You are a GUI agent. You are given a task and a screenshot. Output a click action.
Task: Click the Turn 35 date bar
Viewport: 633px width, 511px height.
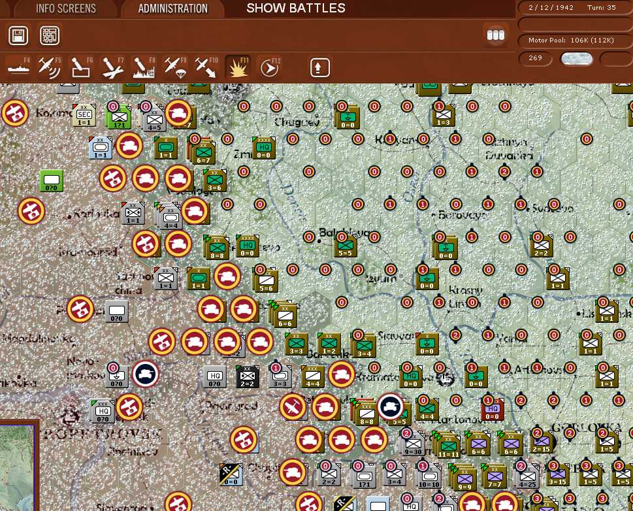(574, 8)
